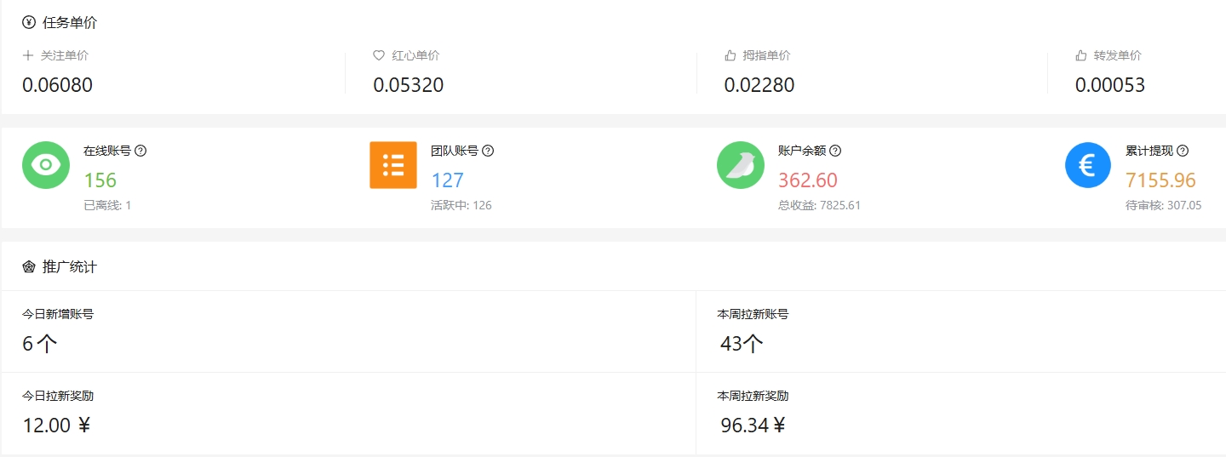Click the green eye icon for 在线账号
The height and width of the screenshot is (457, 1226).
point(46,165)
